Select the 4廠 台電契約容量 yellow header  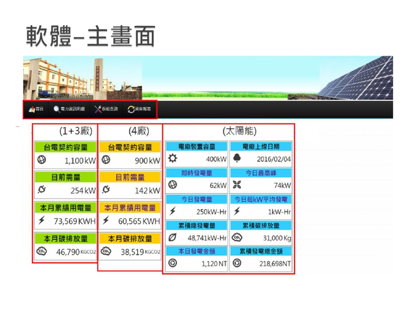coord(130,147)
